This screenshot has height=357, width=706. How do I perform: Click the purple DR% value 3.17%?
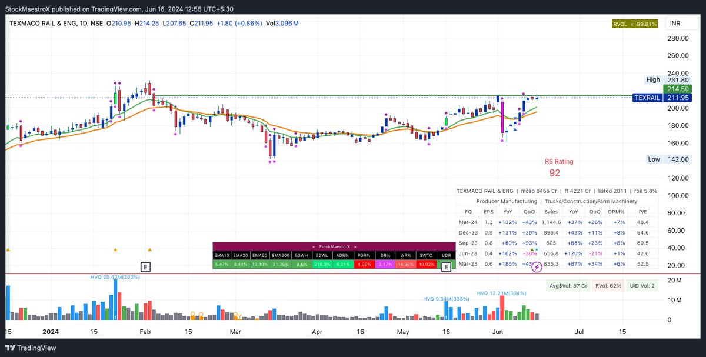click(385, 264)
